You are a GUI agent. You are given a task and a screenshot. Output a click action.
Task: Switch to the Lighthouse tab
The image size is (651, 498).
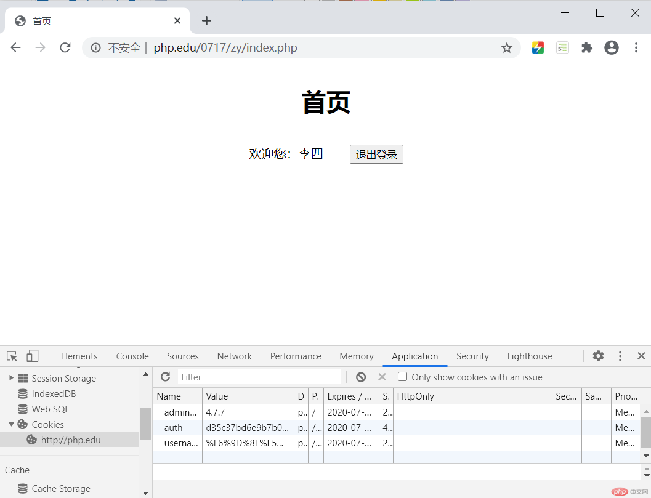pos(530,356)
